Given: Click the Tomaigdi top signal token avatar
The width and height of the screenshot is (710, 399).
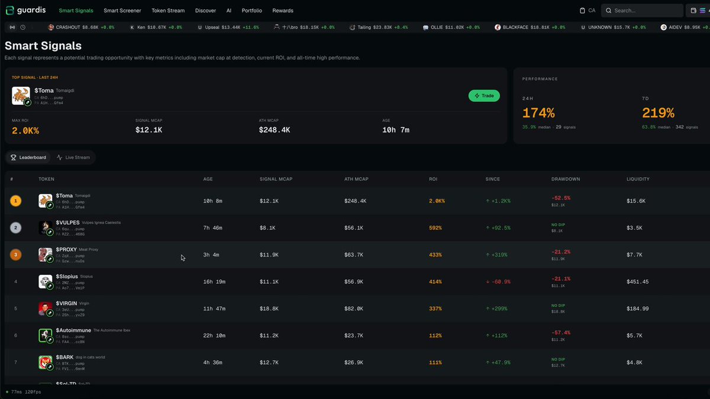Looking at the screenshot, I should click(x=21, y=96).
